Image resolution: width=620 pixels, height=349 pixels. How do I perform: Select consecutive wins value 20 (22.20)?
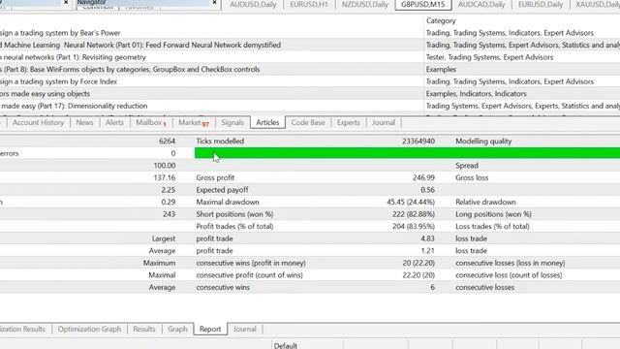coord(418,263)
